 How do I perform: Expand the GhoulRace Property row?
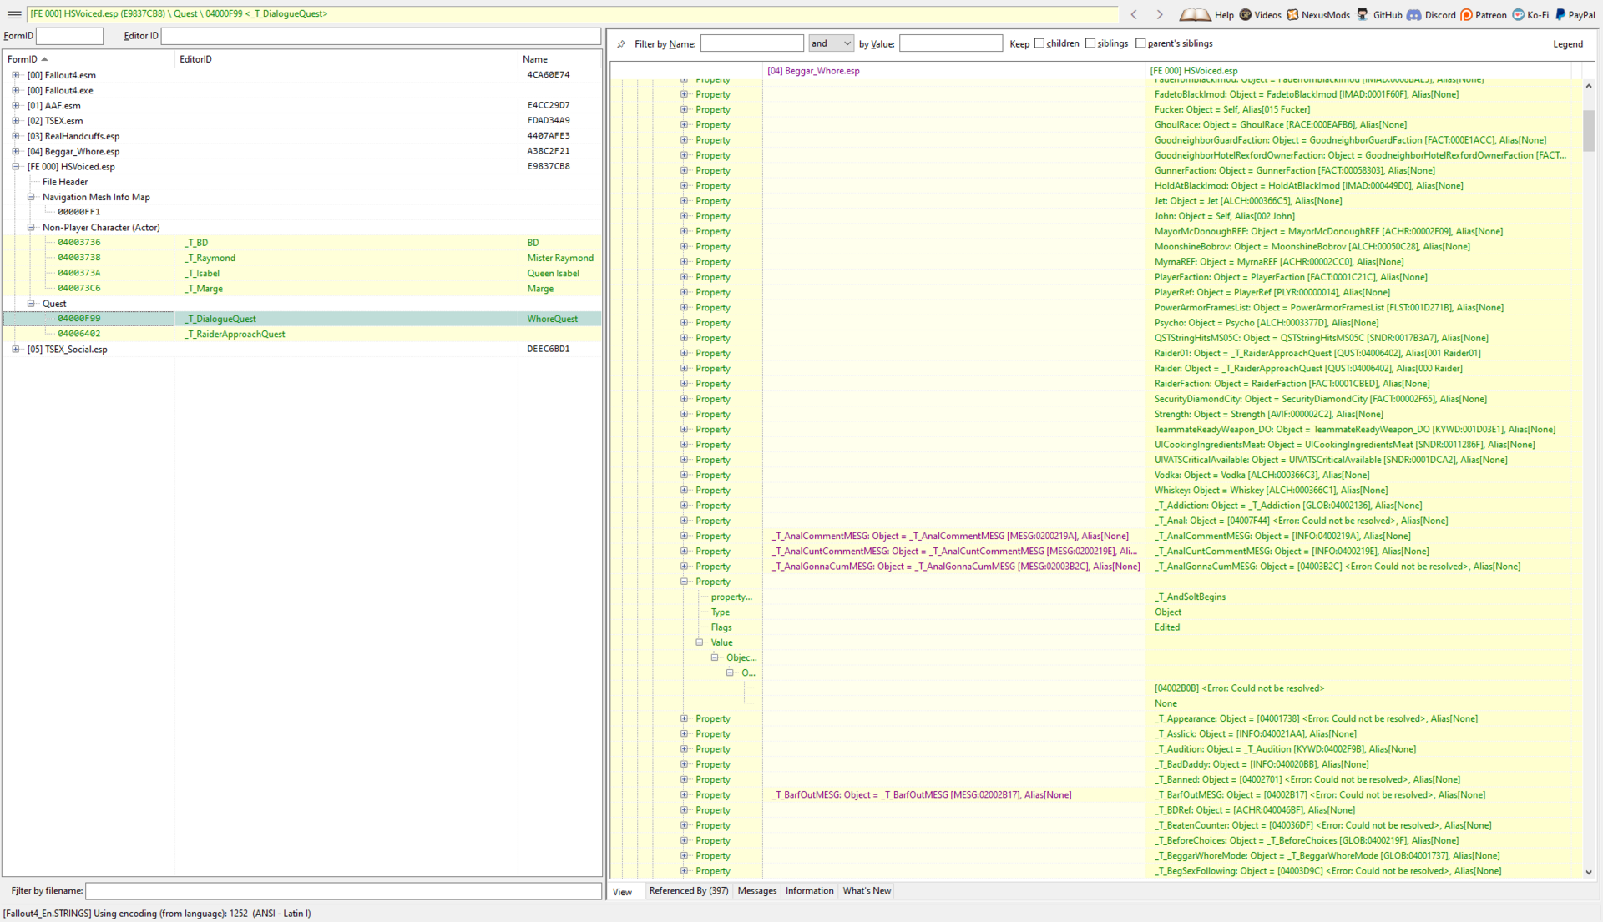click(684, 125)
